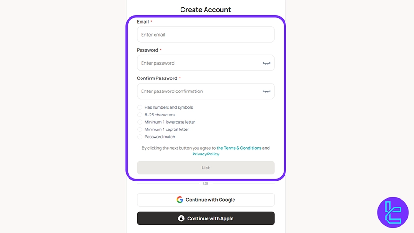Image resolution: width=414 pixels, height=233 pixels.
Task: Click the Enter email field
Action: click(206, 35)
